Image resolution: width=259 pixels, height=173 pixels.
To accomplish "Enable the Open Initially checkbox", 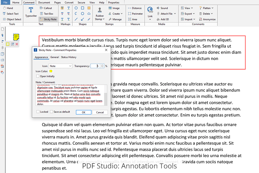I will (x=38, y=76).
